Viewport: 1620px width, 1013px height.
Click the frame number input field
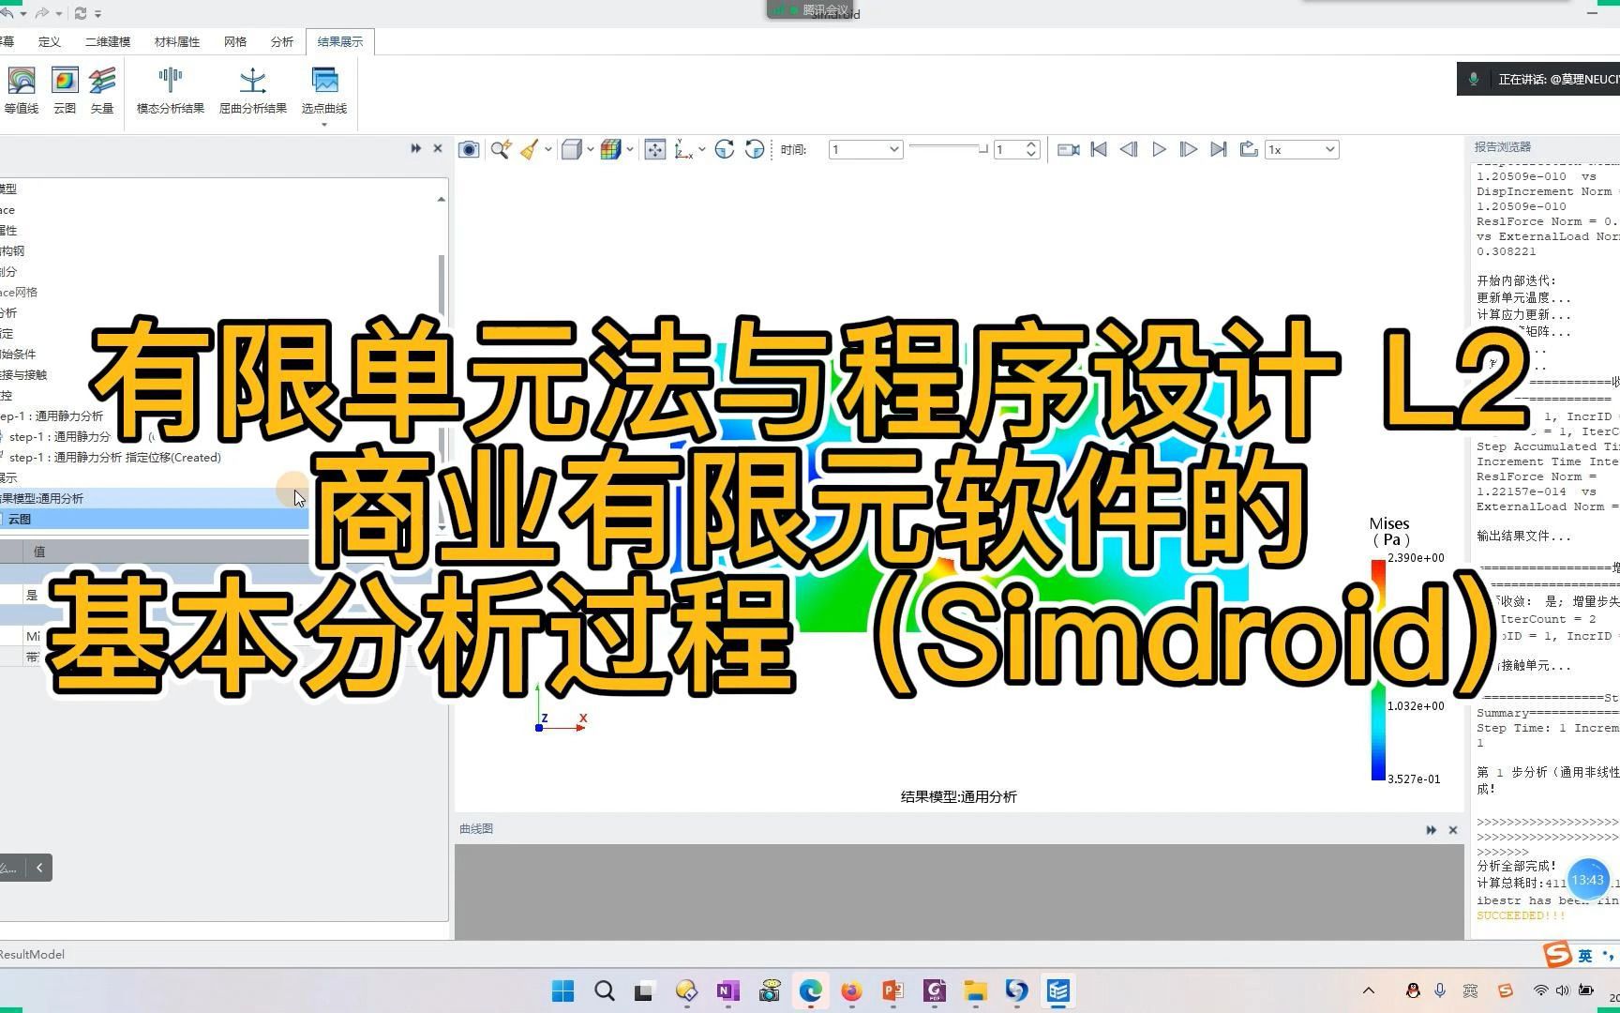(1009, 149)
